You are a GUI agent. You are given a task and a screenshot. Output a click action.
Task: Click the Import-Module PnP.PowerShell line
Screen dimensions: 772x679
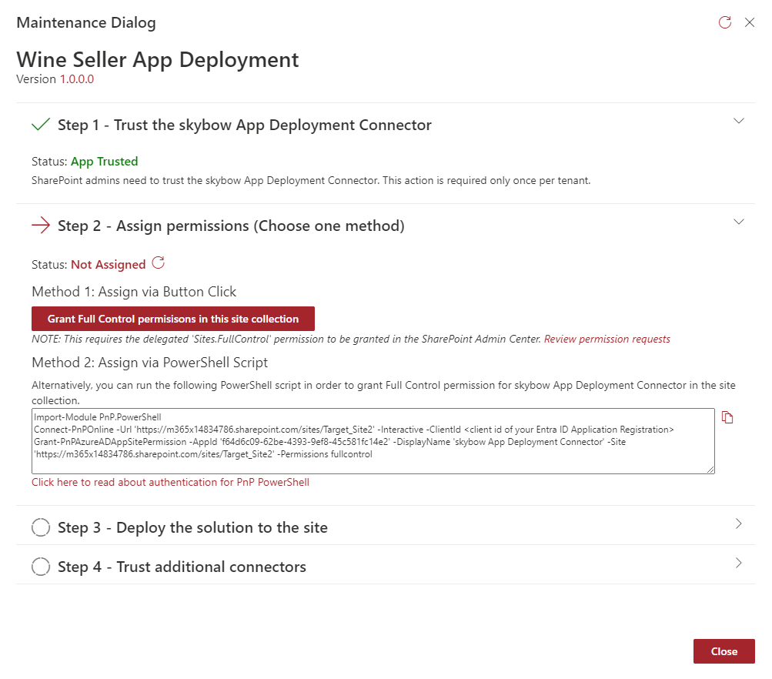pyautogui.click(x=98, y=417)
